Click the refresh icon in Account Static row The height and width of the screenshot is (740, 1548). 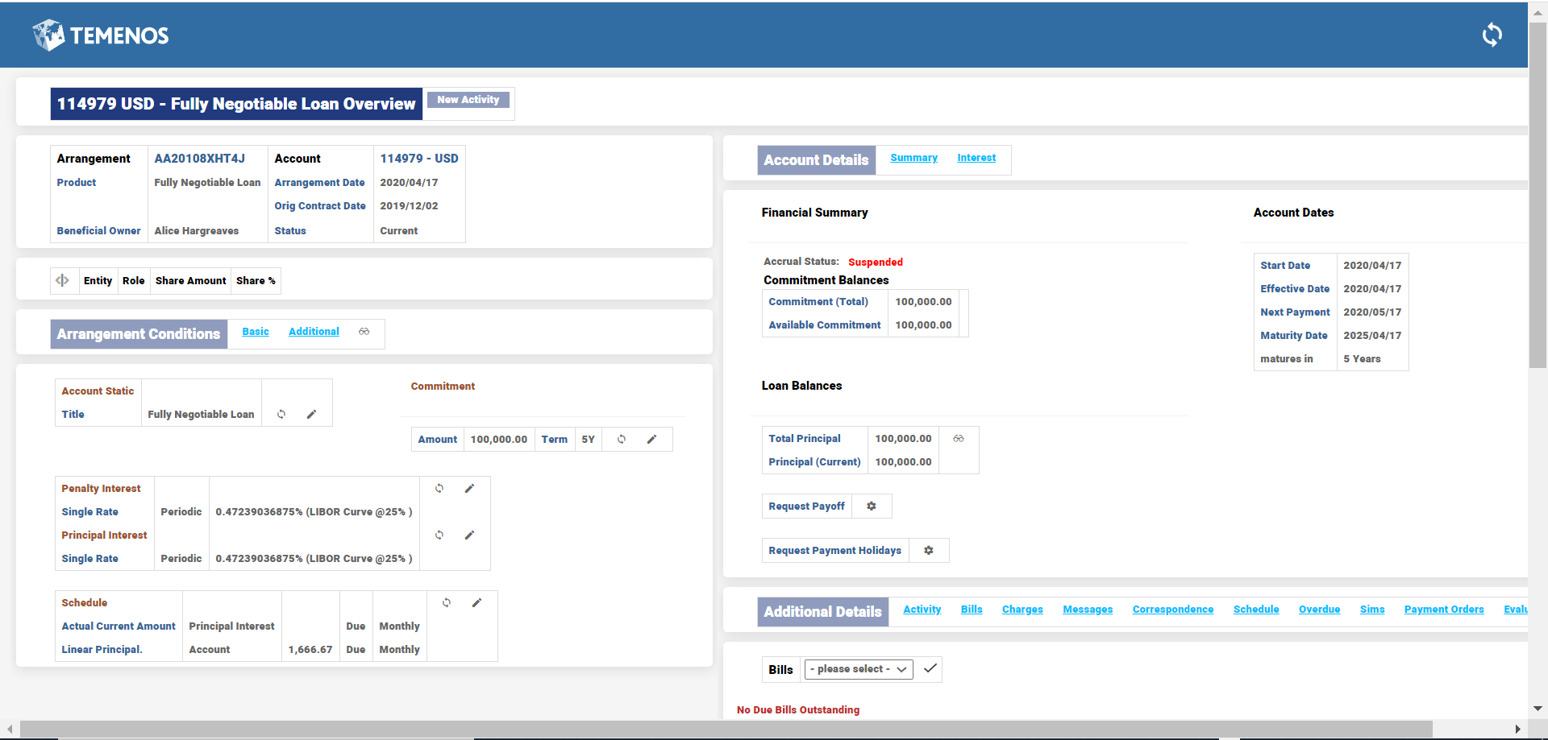click(281, 415)
